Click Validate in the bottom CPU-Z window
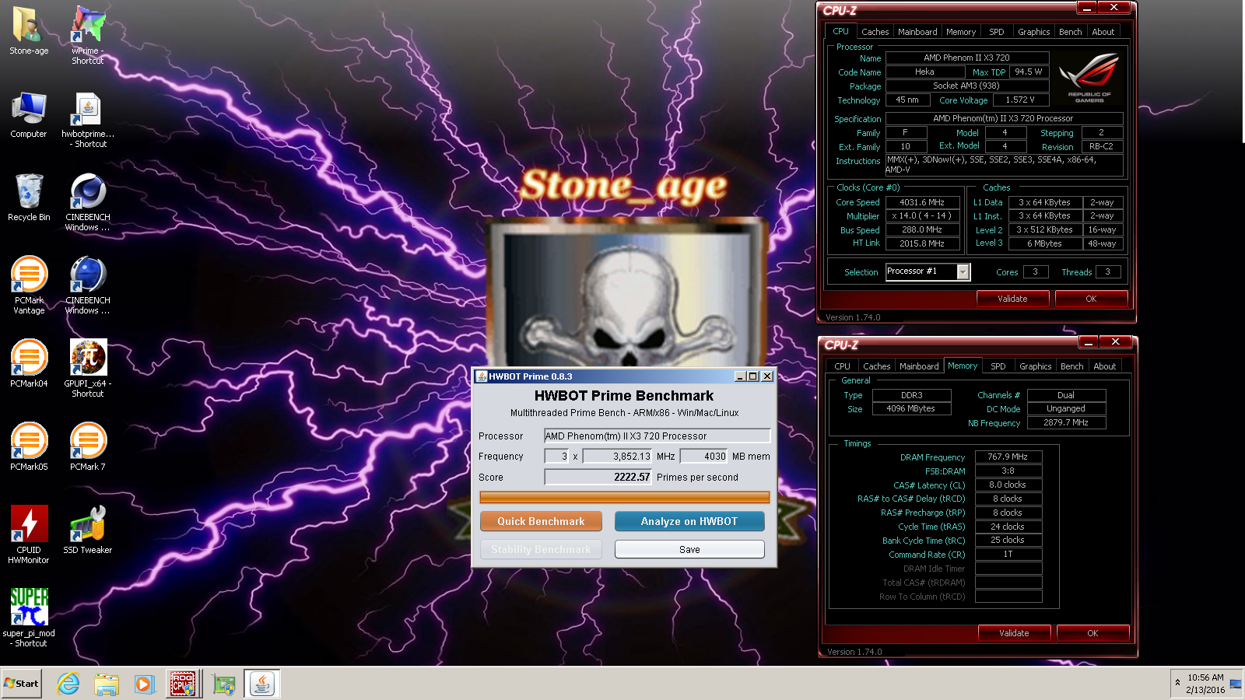1245x700 pixels. [1014, 633]
